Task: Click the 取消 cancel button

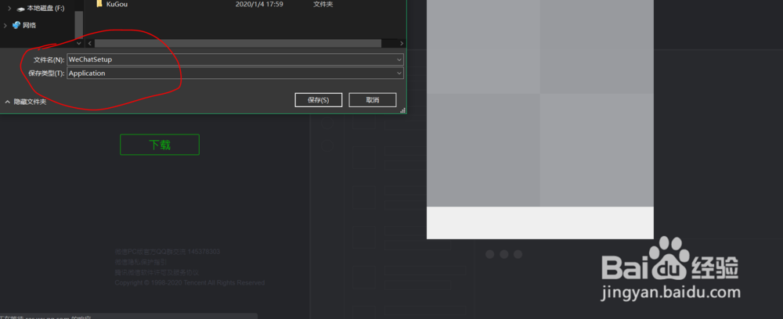Action: 373,100
